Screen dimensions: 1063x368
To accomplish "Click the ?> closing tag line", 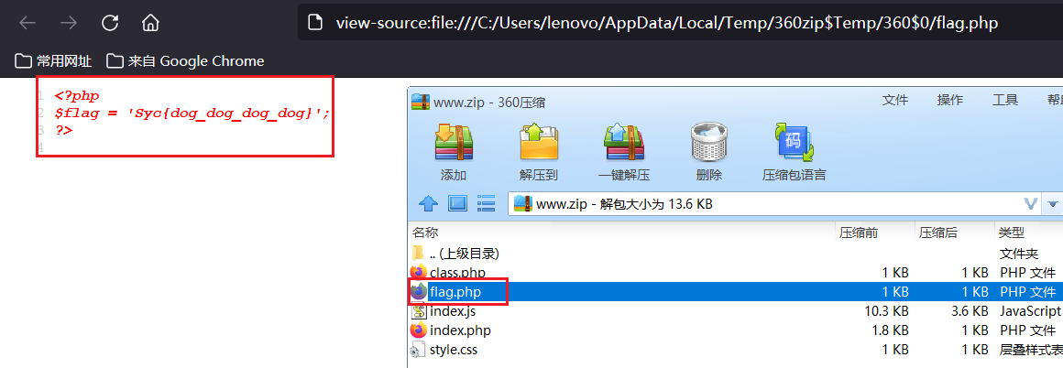I will point(64,129).
